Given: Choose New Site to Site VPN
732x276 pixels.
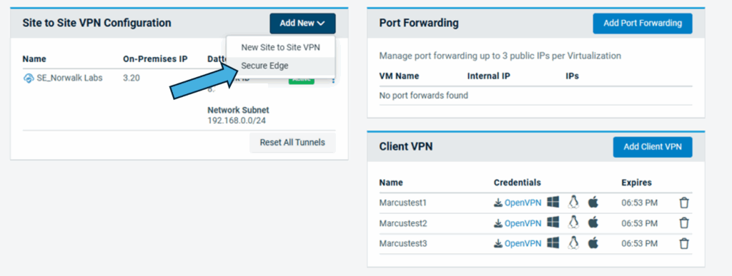Looking at the screenshot, I should (280, 48).
